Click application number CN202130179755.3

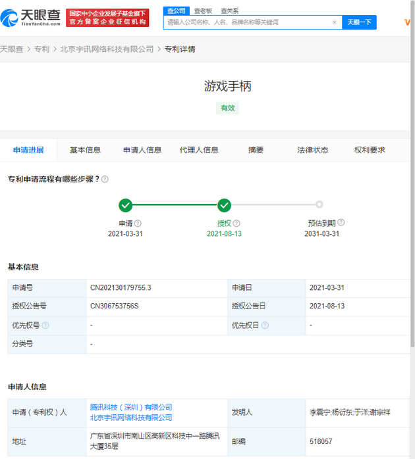pyautogui.click(x=121, y=288)
